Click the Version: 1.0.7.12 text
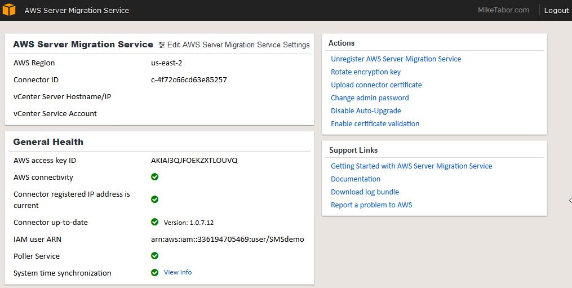572x288 pixels. pos(189,222)
